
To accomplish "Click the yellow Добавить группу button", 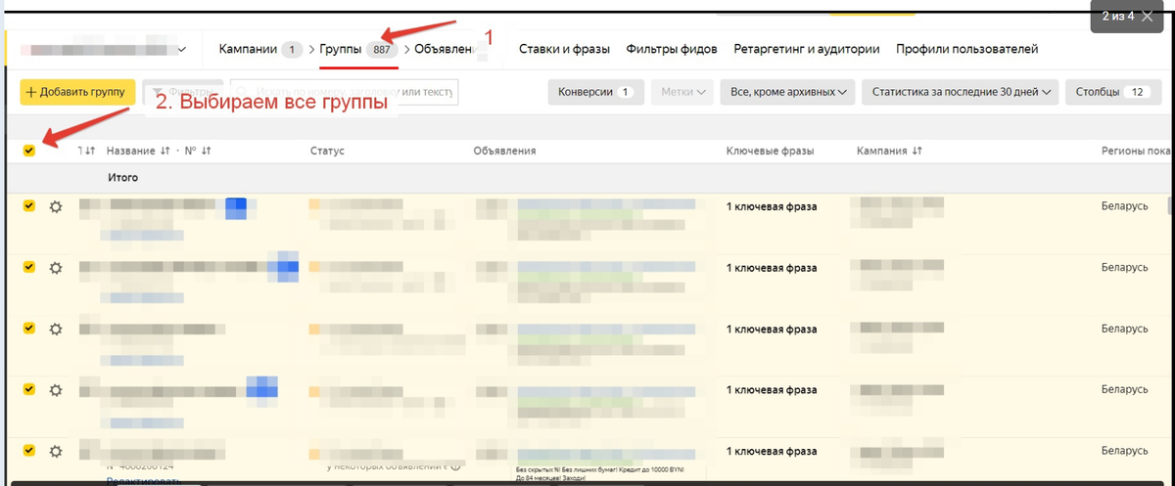I will coord(77,92).
